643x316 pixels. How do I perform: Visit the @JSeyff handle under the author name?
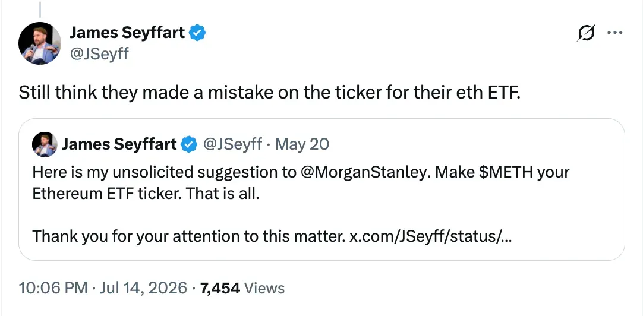click(x=99, y=53)
